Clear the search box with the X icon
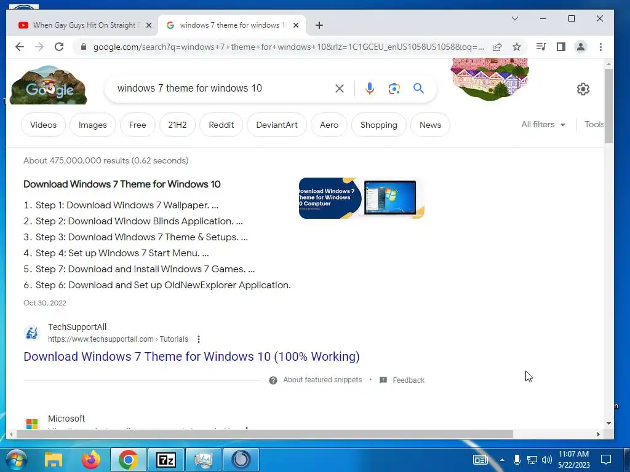The width and height of the screenshot is (630, 472). (340, 88)
